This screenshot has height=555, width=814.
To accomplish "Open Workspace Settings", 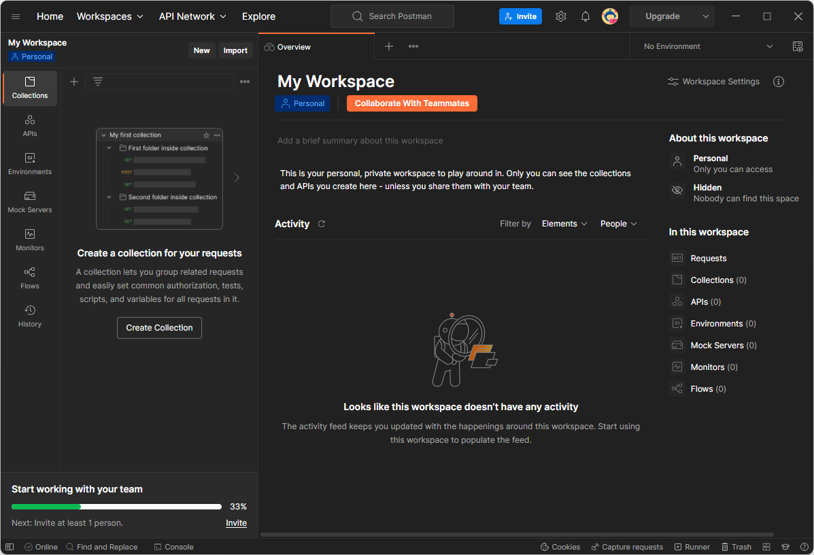I will (x=713, y=82).
